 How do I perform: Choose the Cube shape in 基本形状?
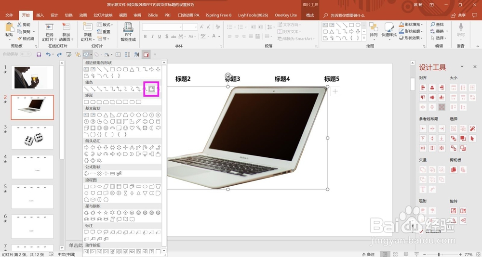[86, 128]
